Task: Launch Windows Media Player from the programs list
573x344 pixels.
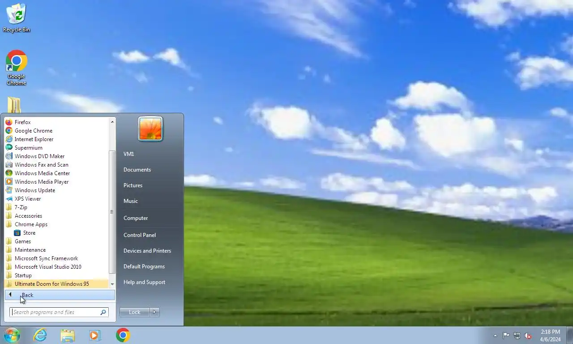Action: [56, 181]
